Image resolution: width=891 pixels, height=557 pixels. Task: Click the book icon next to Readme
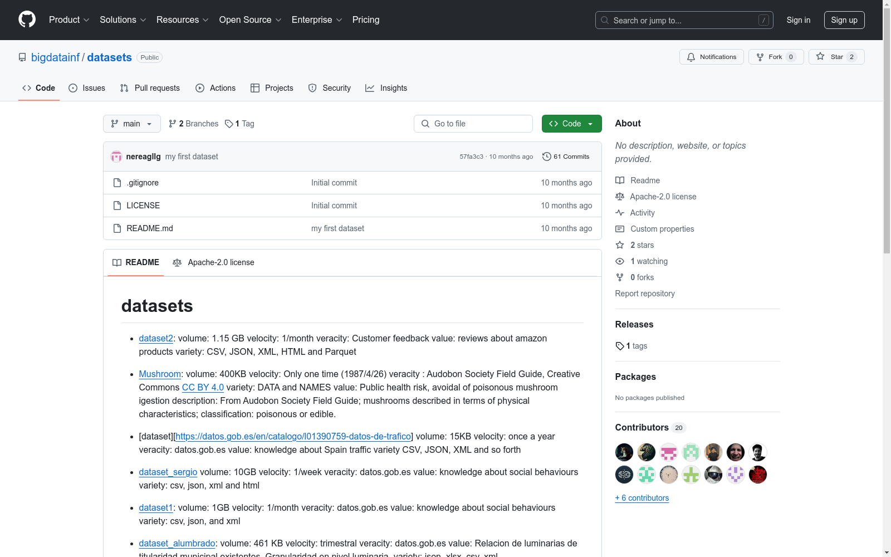(x=620, y=180)
